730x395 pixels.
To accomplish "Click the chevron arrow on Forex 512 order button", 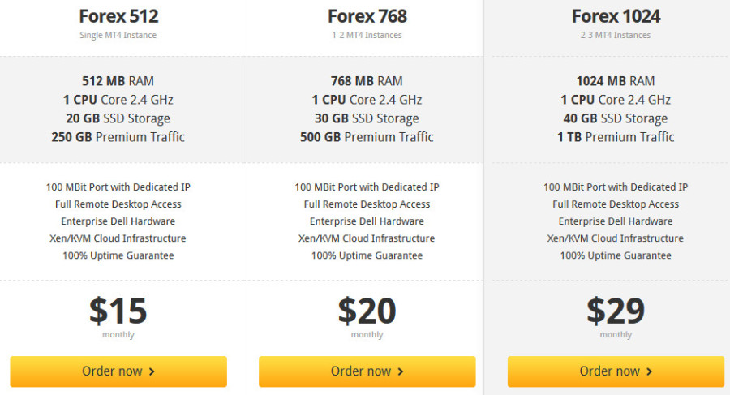I will pyautogui.click(x=152, y=371).
